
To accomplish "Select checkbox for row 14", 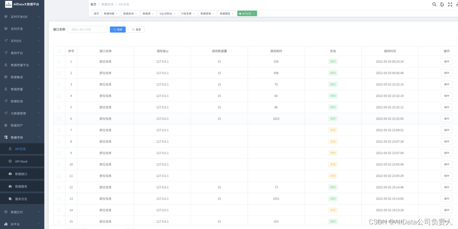I will 59,210.
